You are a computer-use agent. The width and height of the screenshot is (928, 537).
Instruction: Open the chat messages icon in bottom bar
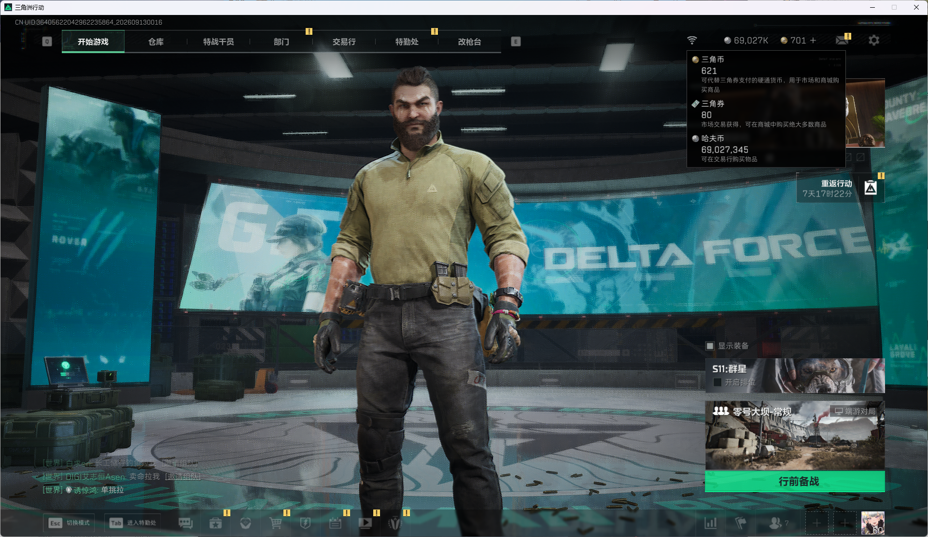pyautogui.click(x=185, y=523)
